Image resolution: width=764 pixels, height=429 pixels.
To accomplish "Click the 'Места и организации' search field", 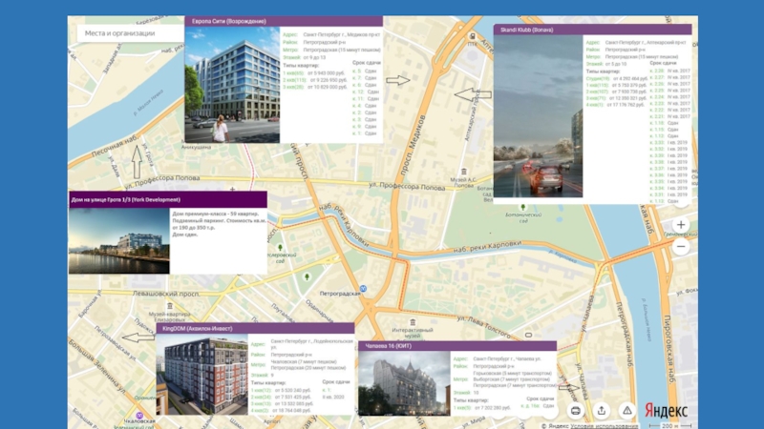I will coord(130,33).
